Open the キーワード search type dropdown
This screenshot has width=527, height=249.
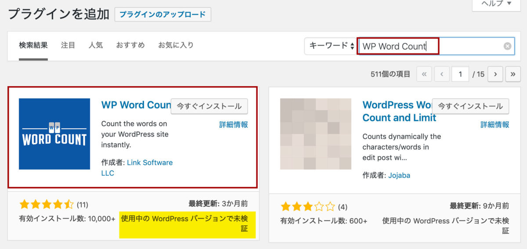click(x=331, y=46)
